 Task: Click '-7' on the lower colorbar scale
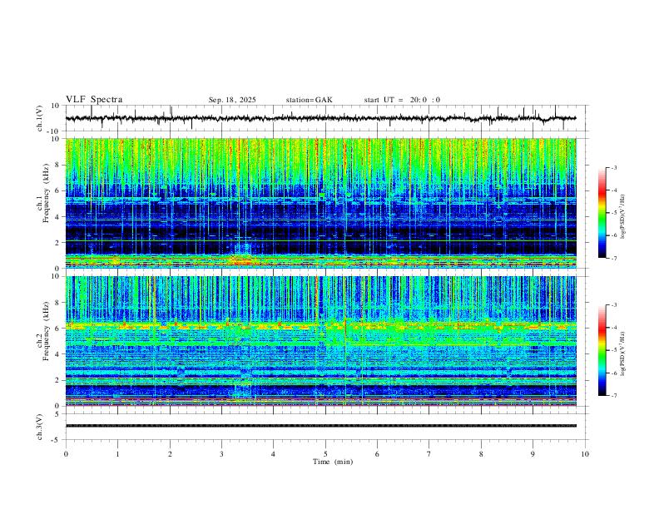614,395
